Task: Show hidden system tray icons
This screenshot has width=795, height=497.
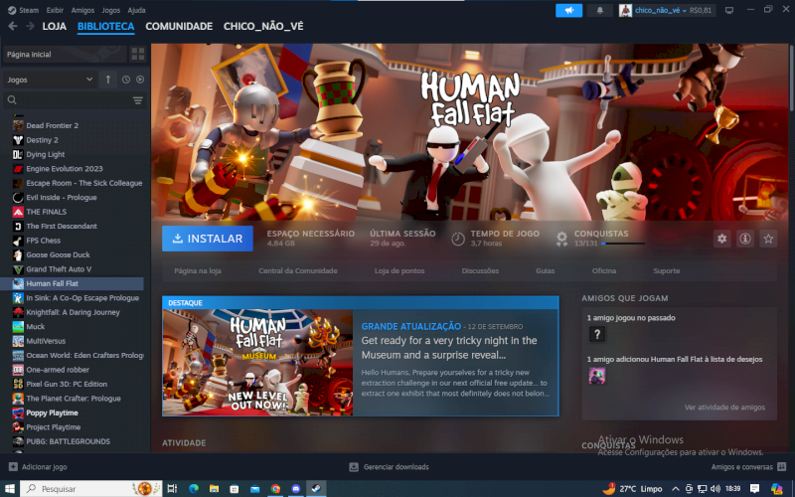Action: [x=676, y=489]
